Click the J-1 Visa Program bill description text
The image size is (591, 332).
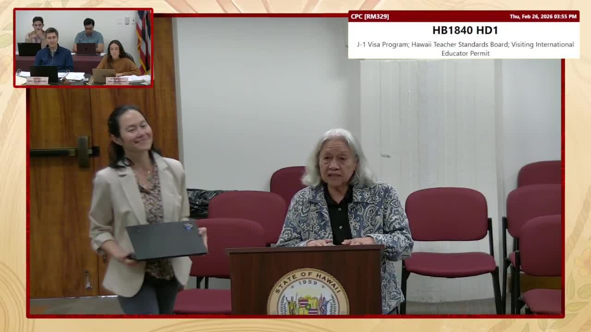click(x=465, y=49)
